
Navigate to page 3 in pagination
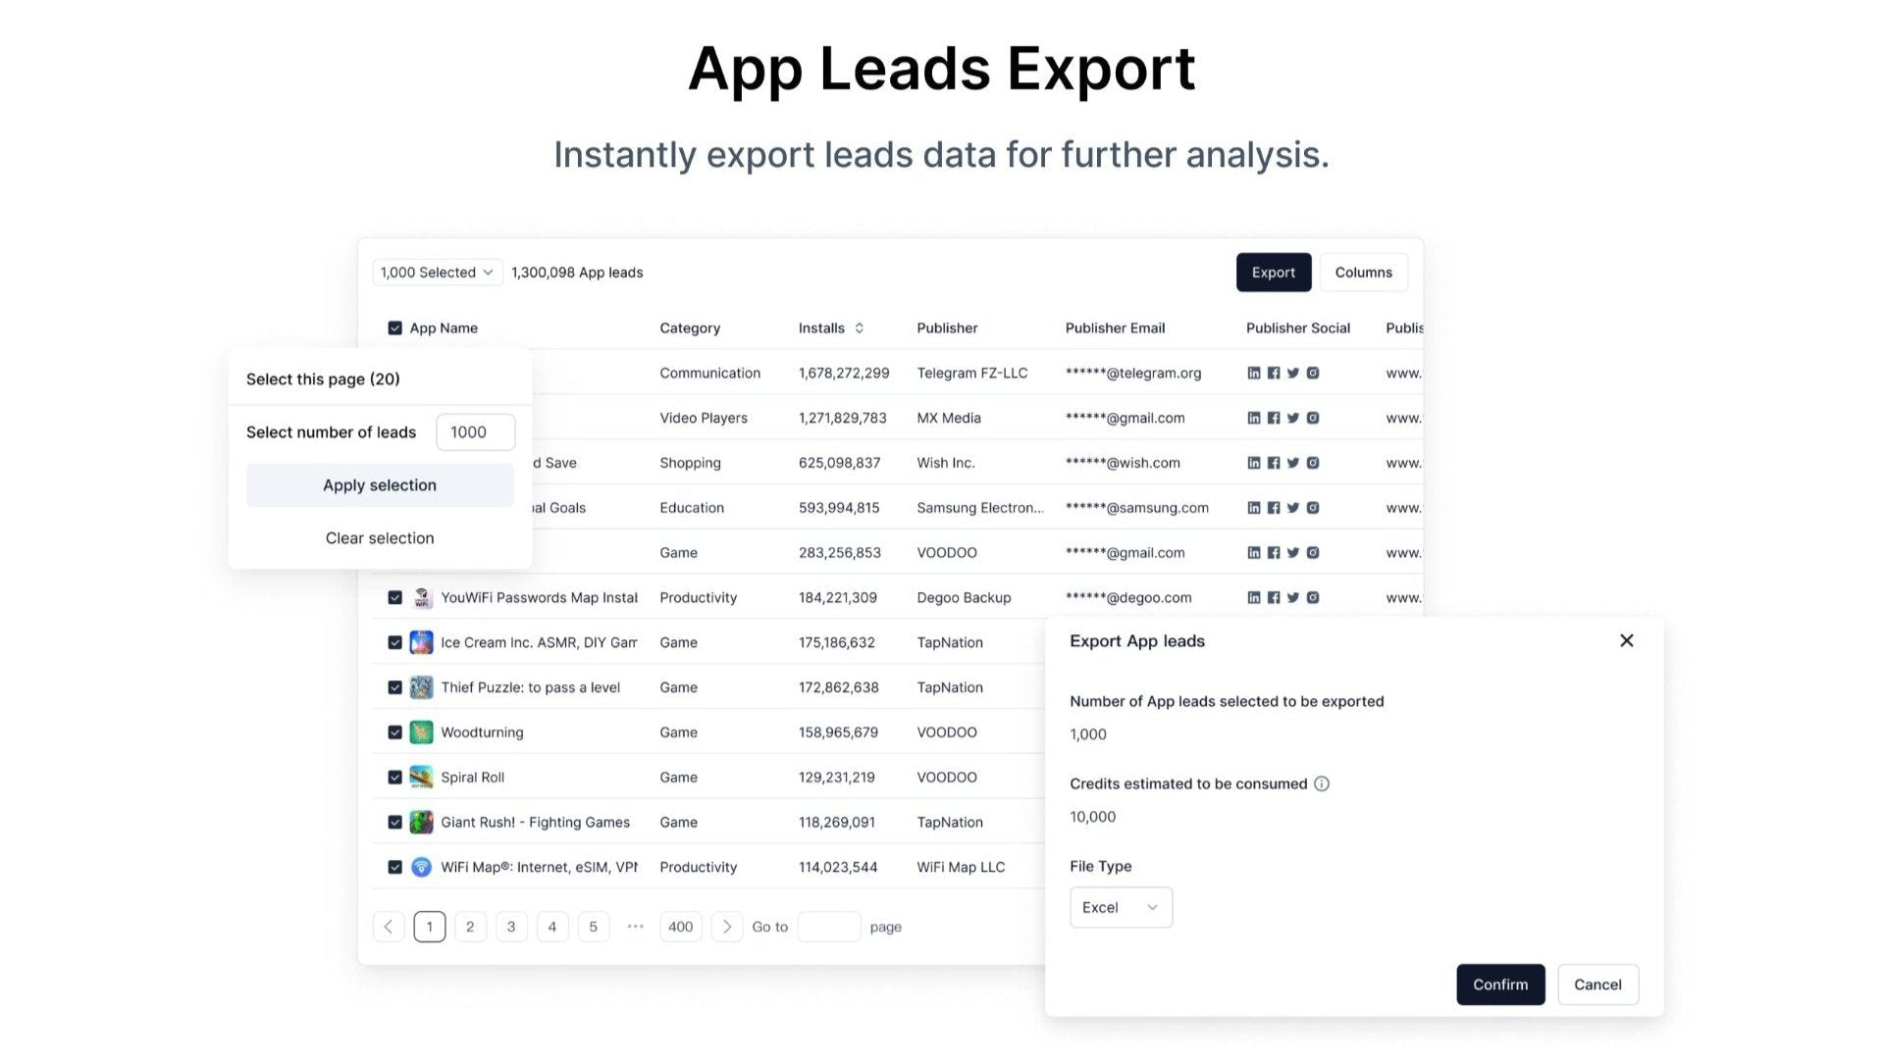click(x=511, y=926)
